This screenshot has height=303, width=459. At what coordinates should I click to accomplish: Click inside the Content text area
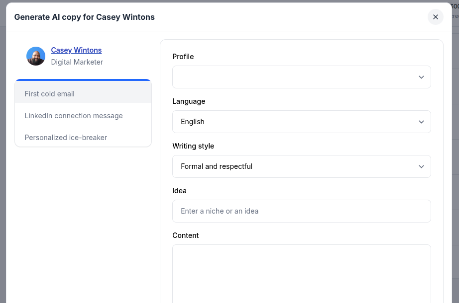click(301, 273)
